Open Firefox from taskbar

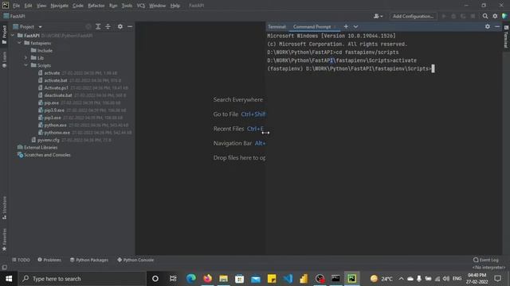pyautogui.click(x=207, y=279)
